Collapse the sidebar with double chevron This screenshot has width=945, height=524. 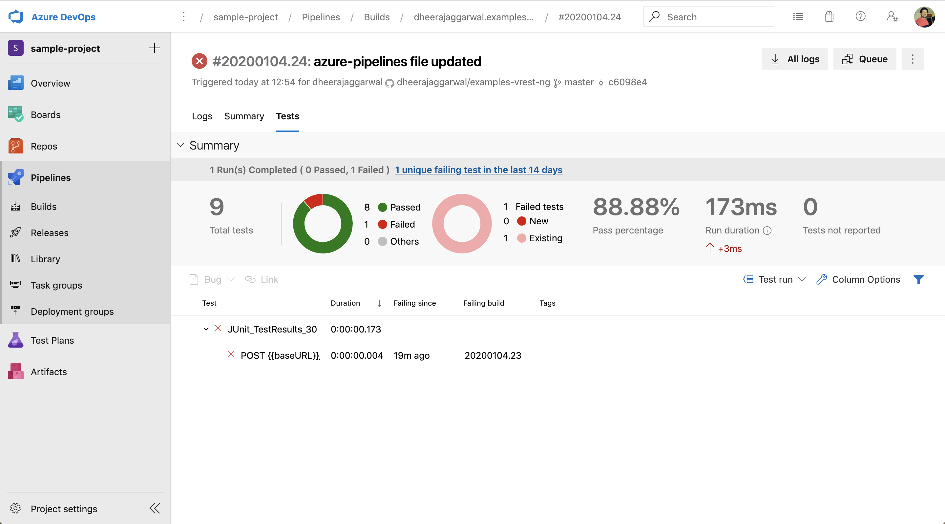[x=155, y=509]
